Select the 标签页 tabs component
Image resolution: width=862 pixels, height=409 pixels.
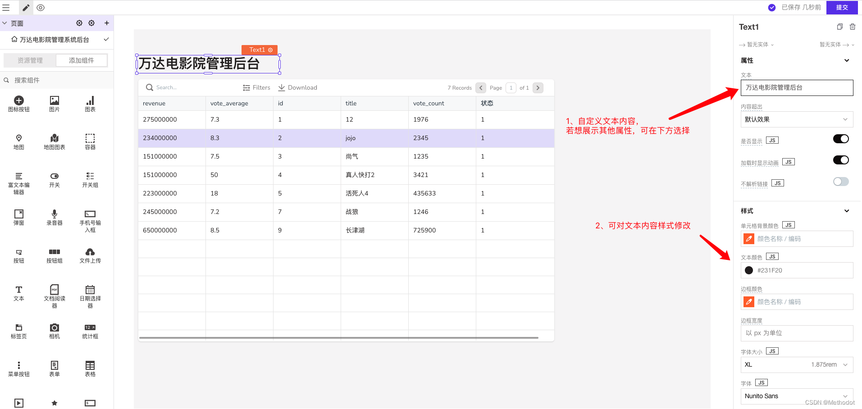click(x=19, y=331)
